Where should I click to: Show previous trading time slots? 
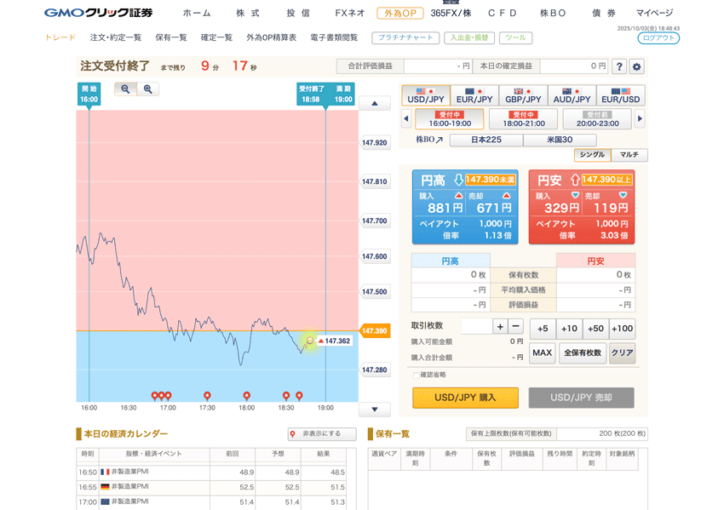405,119
